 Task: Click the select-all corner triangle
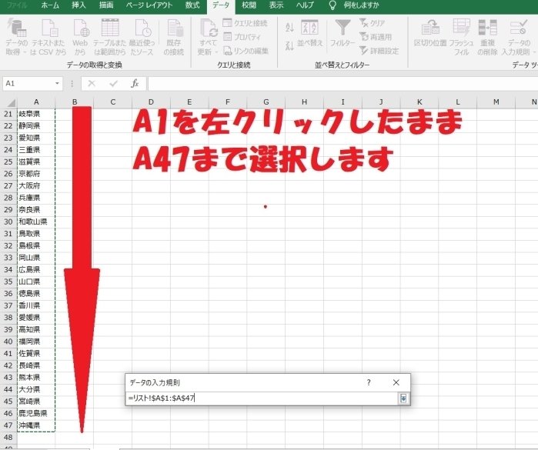pos(11,102)
